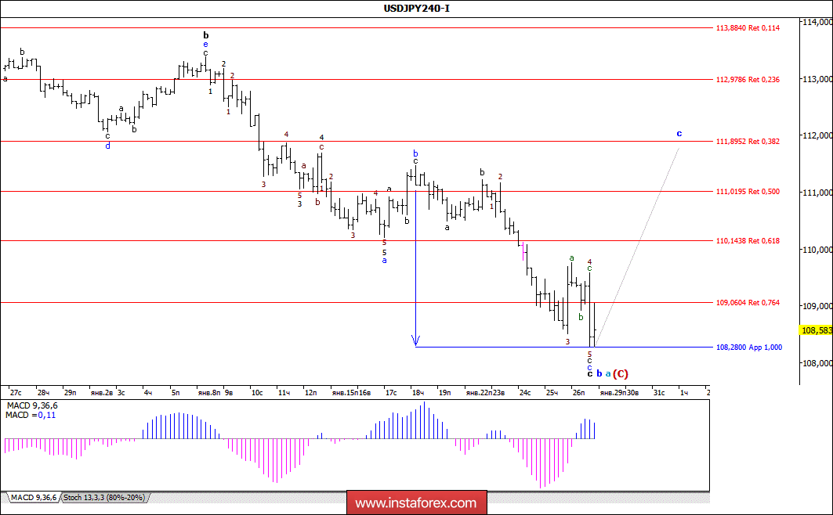Click the 26п date on time axis
Screen dimensions: 833x515
click(578, 392)
